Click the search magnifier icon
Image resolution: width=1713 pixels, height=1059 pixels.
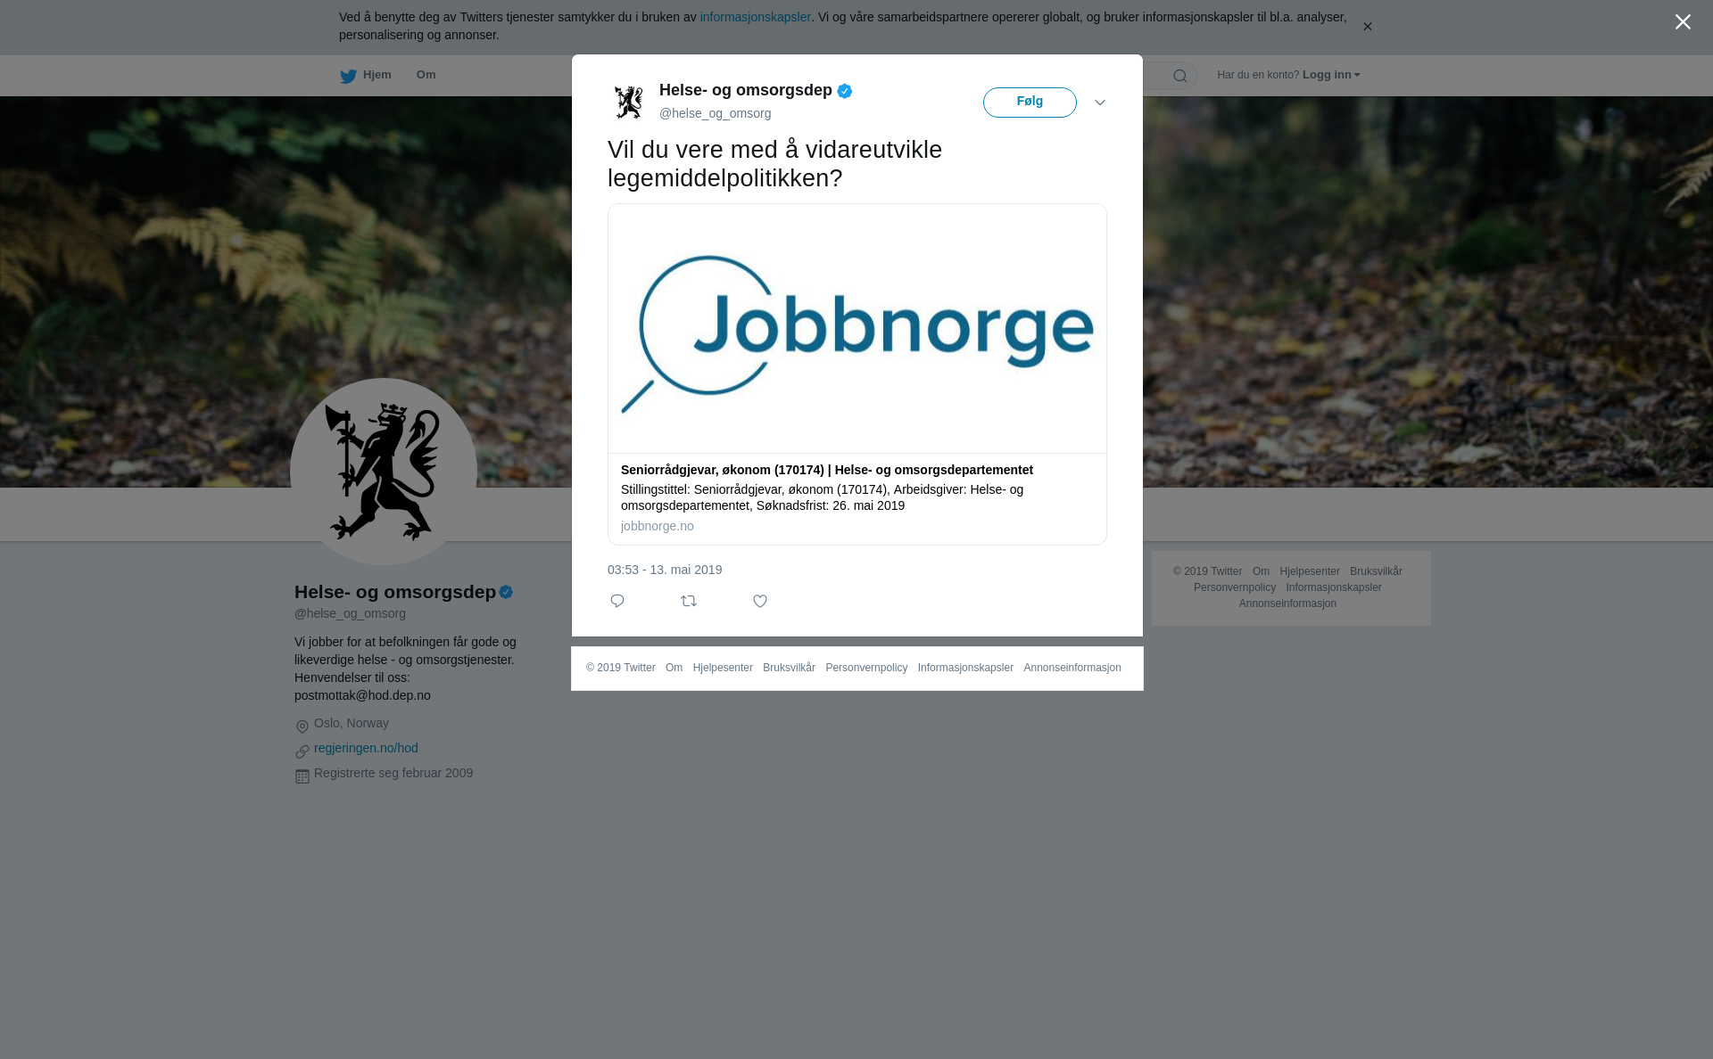coord(1180,76)
